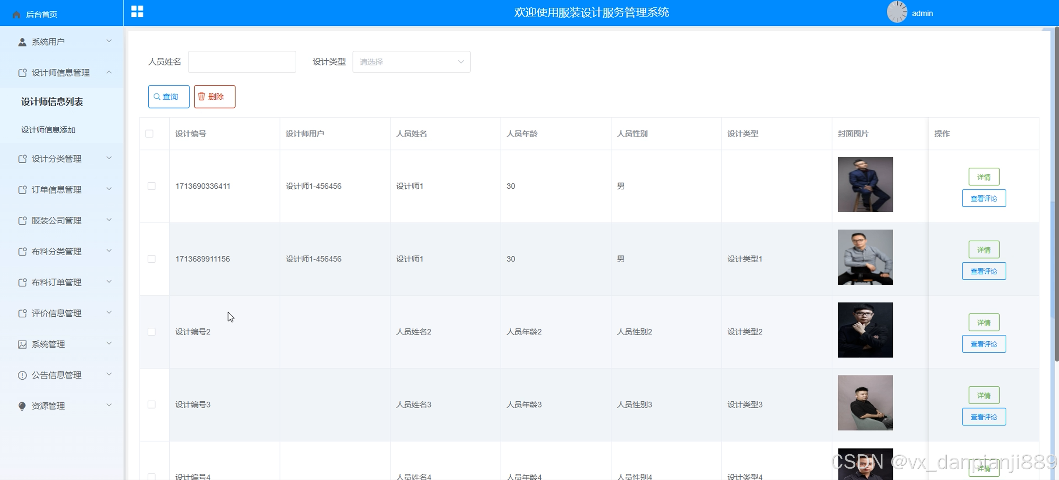The image size is (1059, 480).
Task: Check the row for 1713690336411
Action: pyautogui.click(x=151, y=186)
